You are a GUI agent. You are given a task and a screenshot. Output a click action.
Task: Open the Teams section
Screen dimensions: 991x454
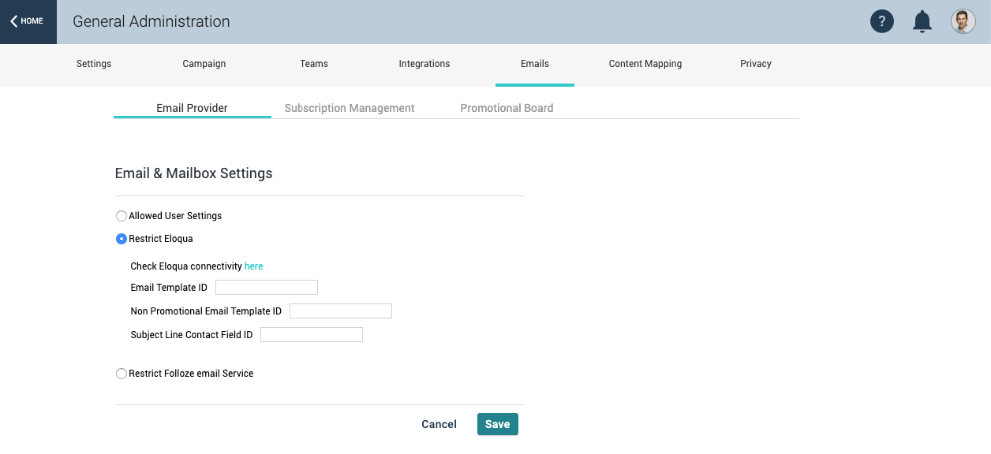[x=313, y=64]
